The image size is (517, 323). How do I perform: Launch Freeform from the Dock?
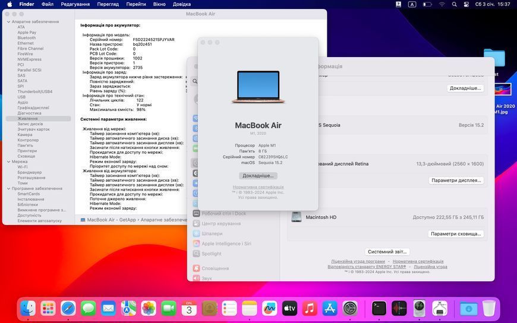pos(269,309)
